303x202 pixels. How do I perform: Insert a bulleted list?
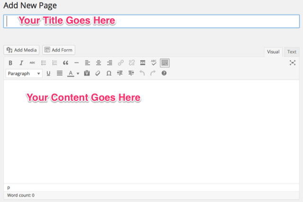(44, 63)
